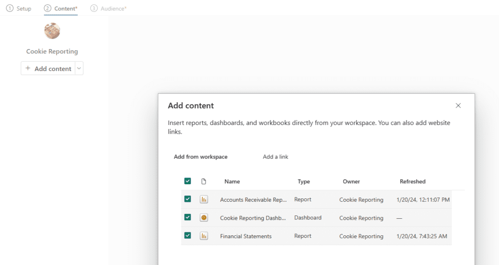Toggle the Financial Statements checkbox
Screen dimensions: 499x265
[x=188, y=236]
